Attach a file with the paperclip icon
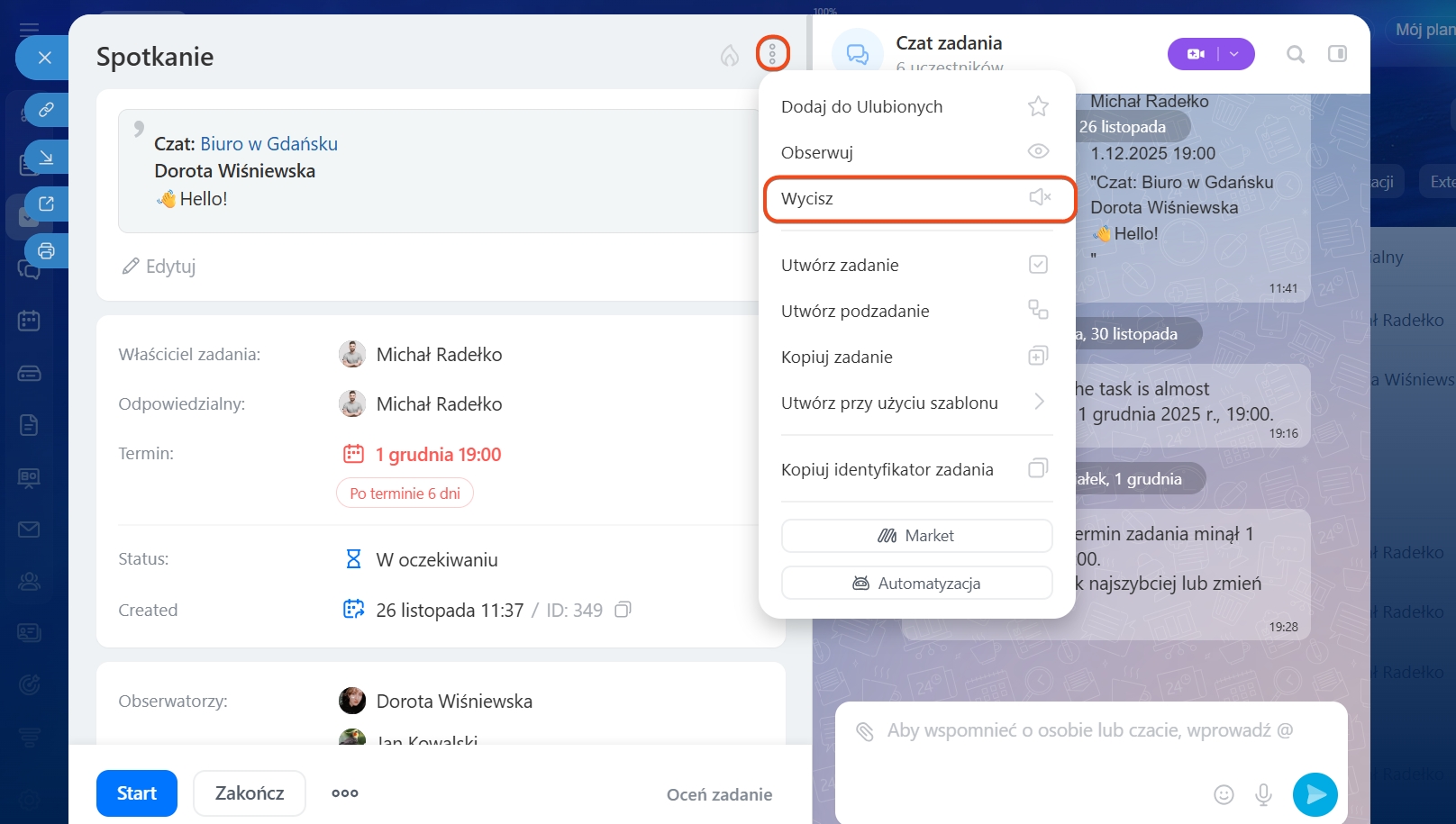The height and width of the screenshot is (824, 1456). click(865, 731)
